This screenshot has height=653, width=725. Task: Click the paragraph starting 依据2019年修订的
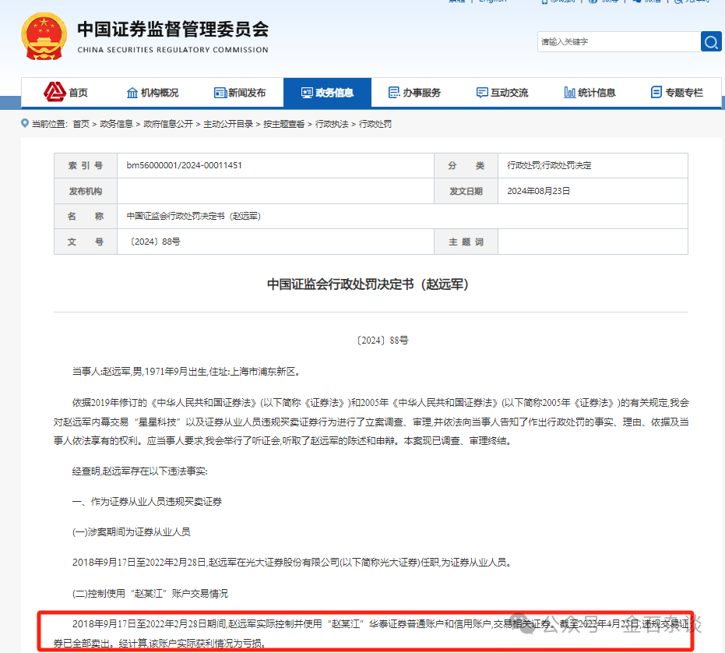click(371, 422)
